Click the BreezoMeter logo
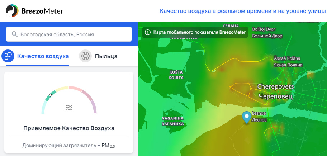The image size is (327, 156). point(34,11)
